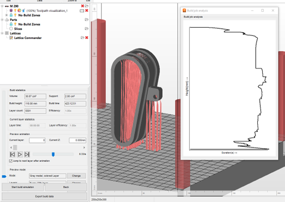285x202 pixels.
Task: Click the Current layer input field
Action: coord(37,140)
